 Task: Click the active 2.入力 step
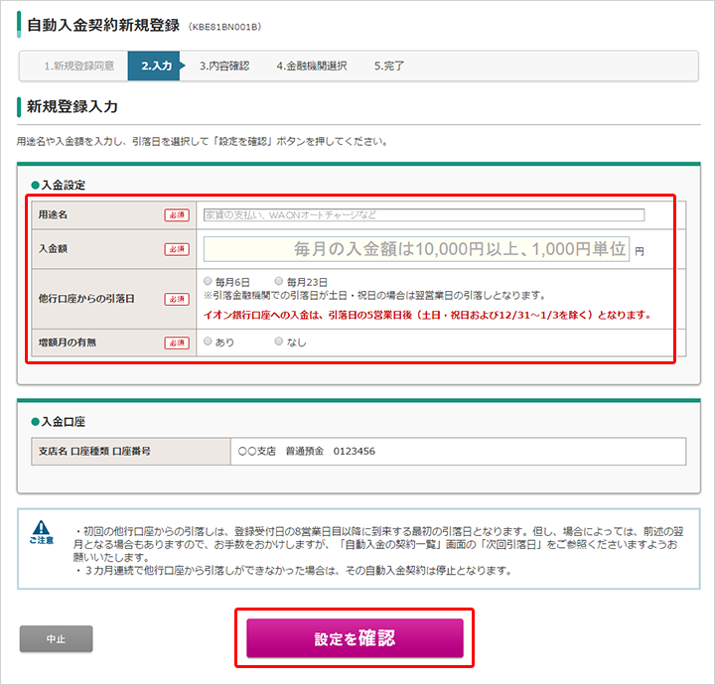[x=156, y=67]
